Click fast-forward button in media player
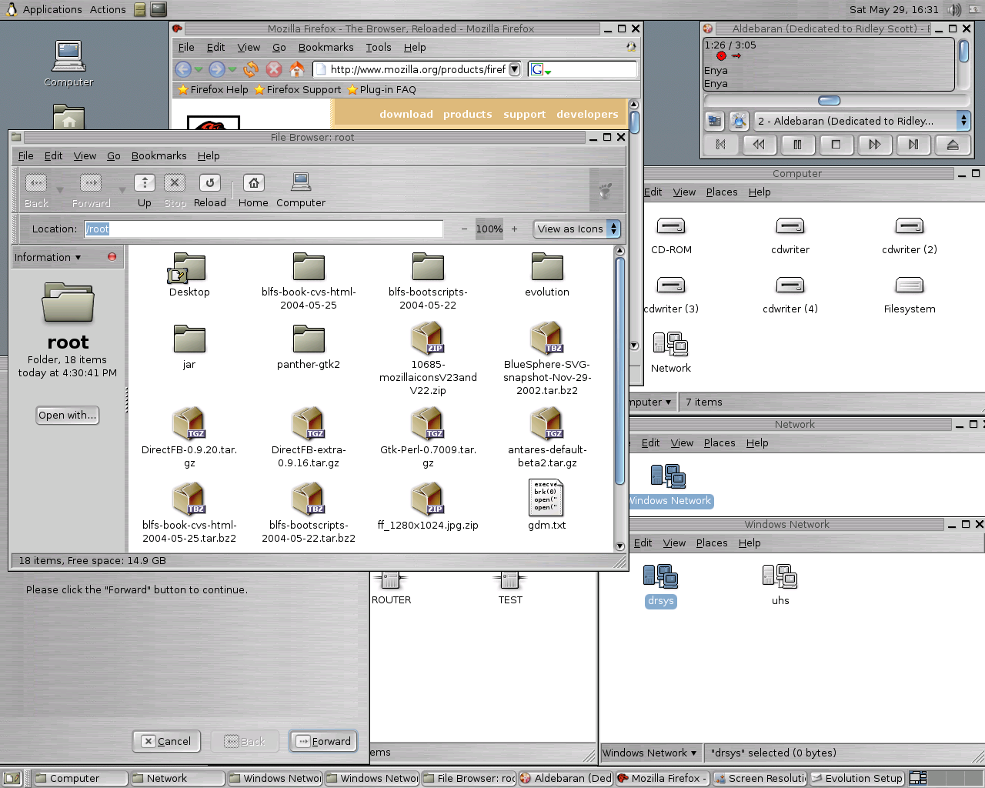Screen dimensions: 985x788 click(x=875, y=144)
